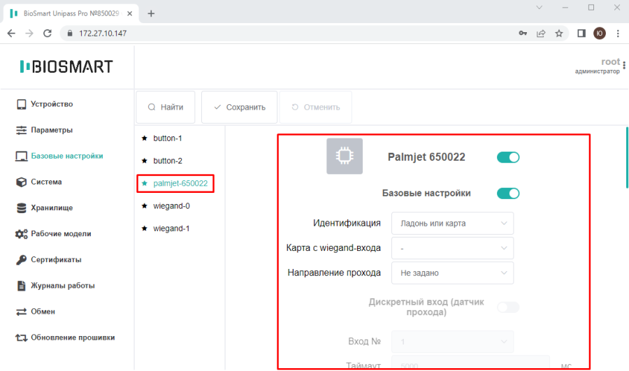Click the star icon beside palmjet-650022
The image size is (629, 371).
[x=145, y=183]
